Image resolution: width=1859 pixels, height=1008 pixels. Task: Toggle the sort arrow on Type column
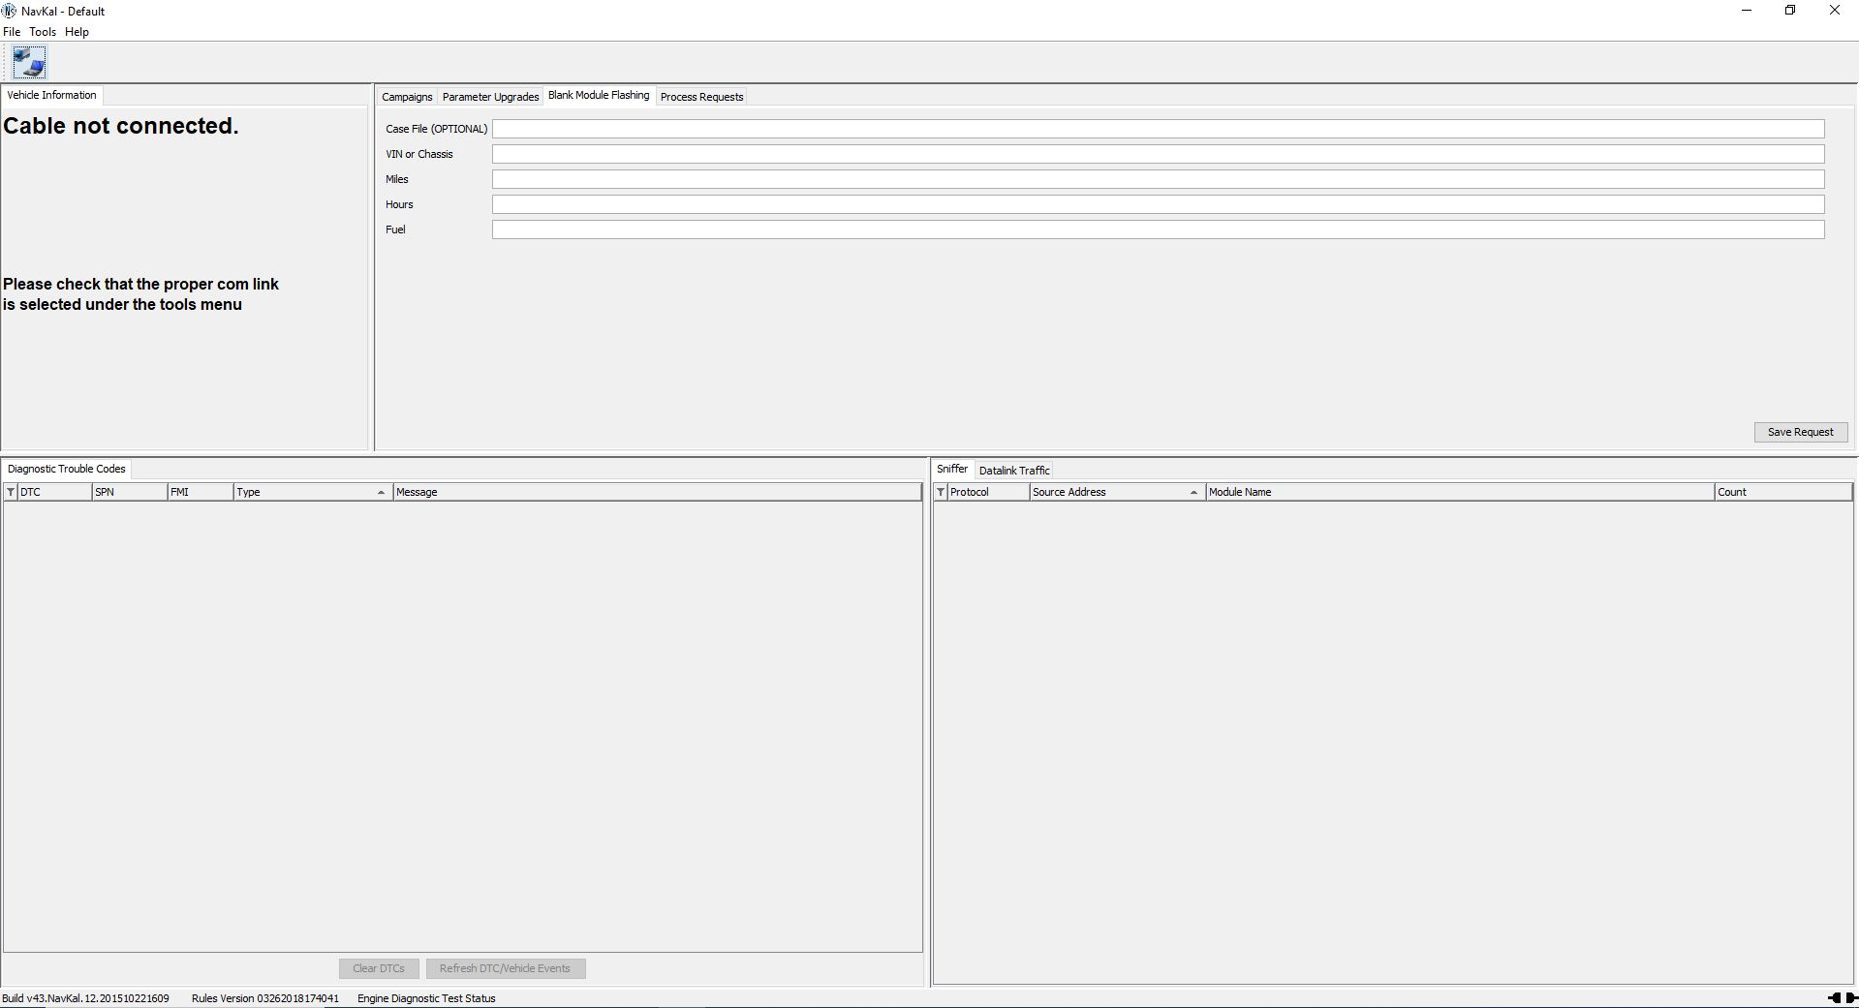(381, 493)
